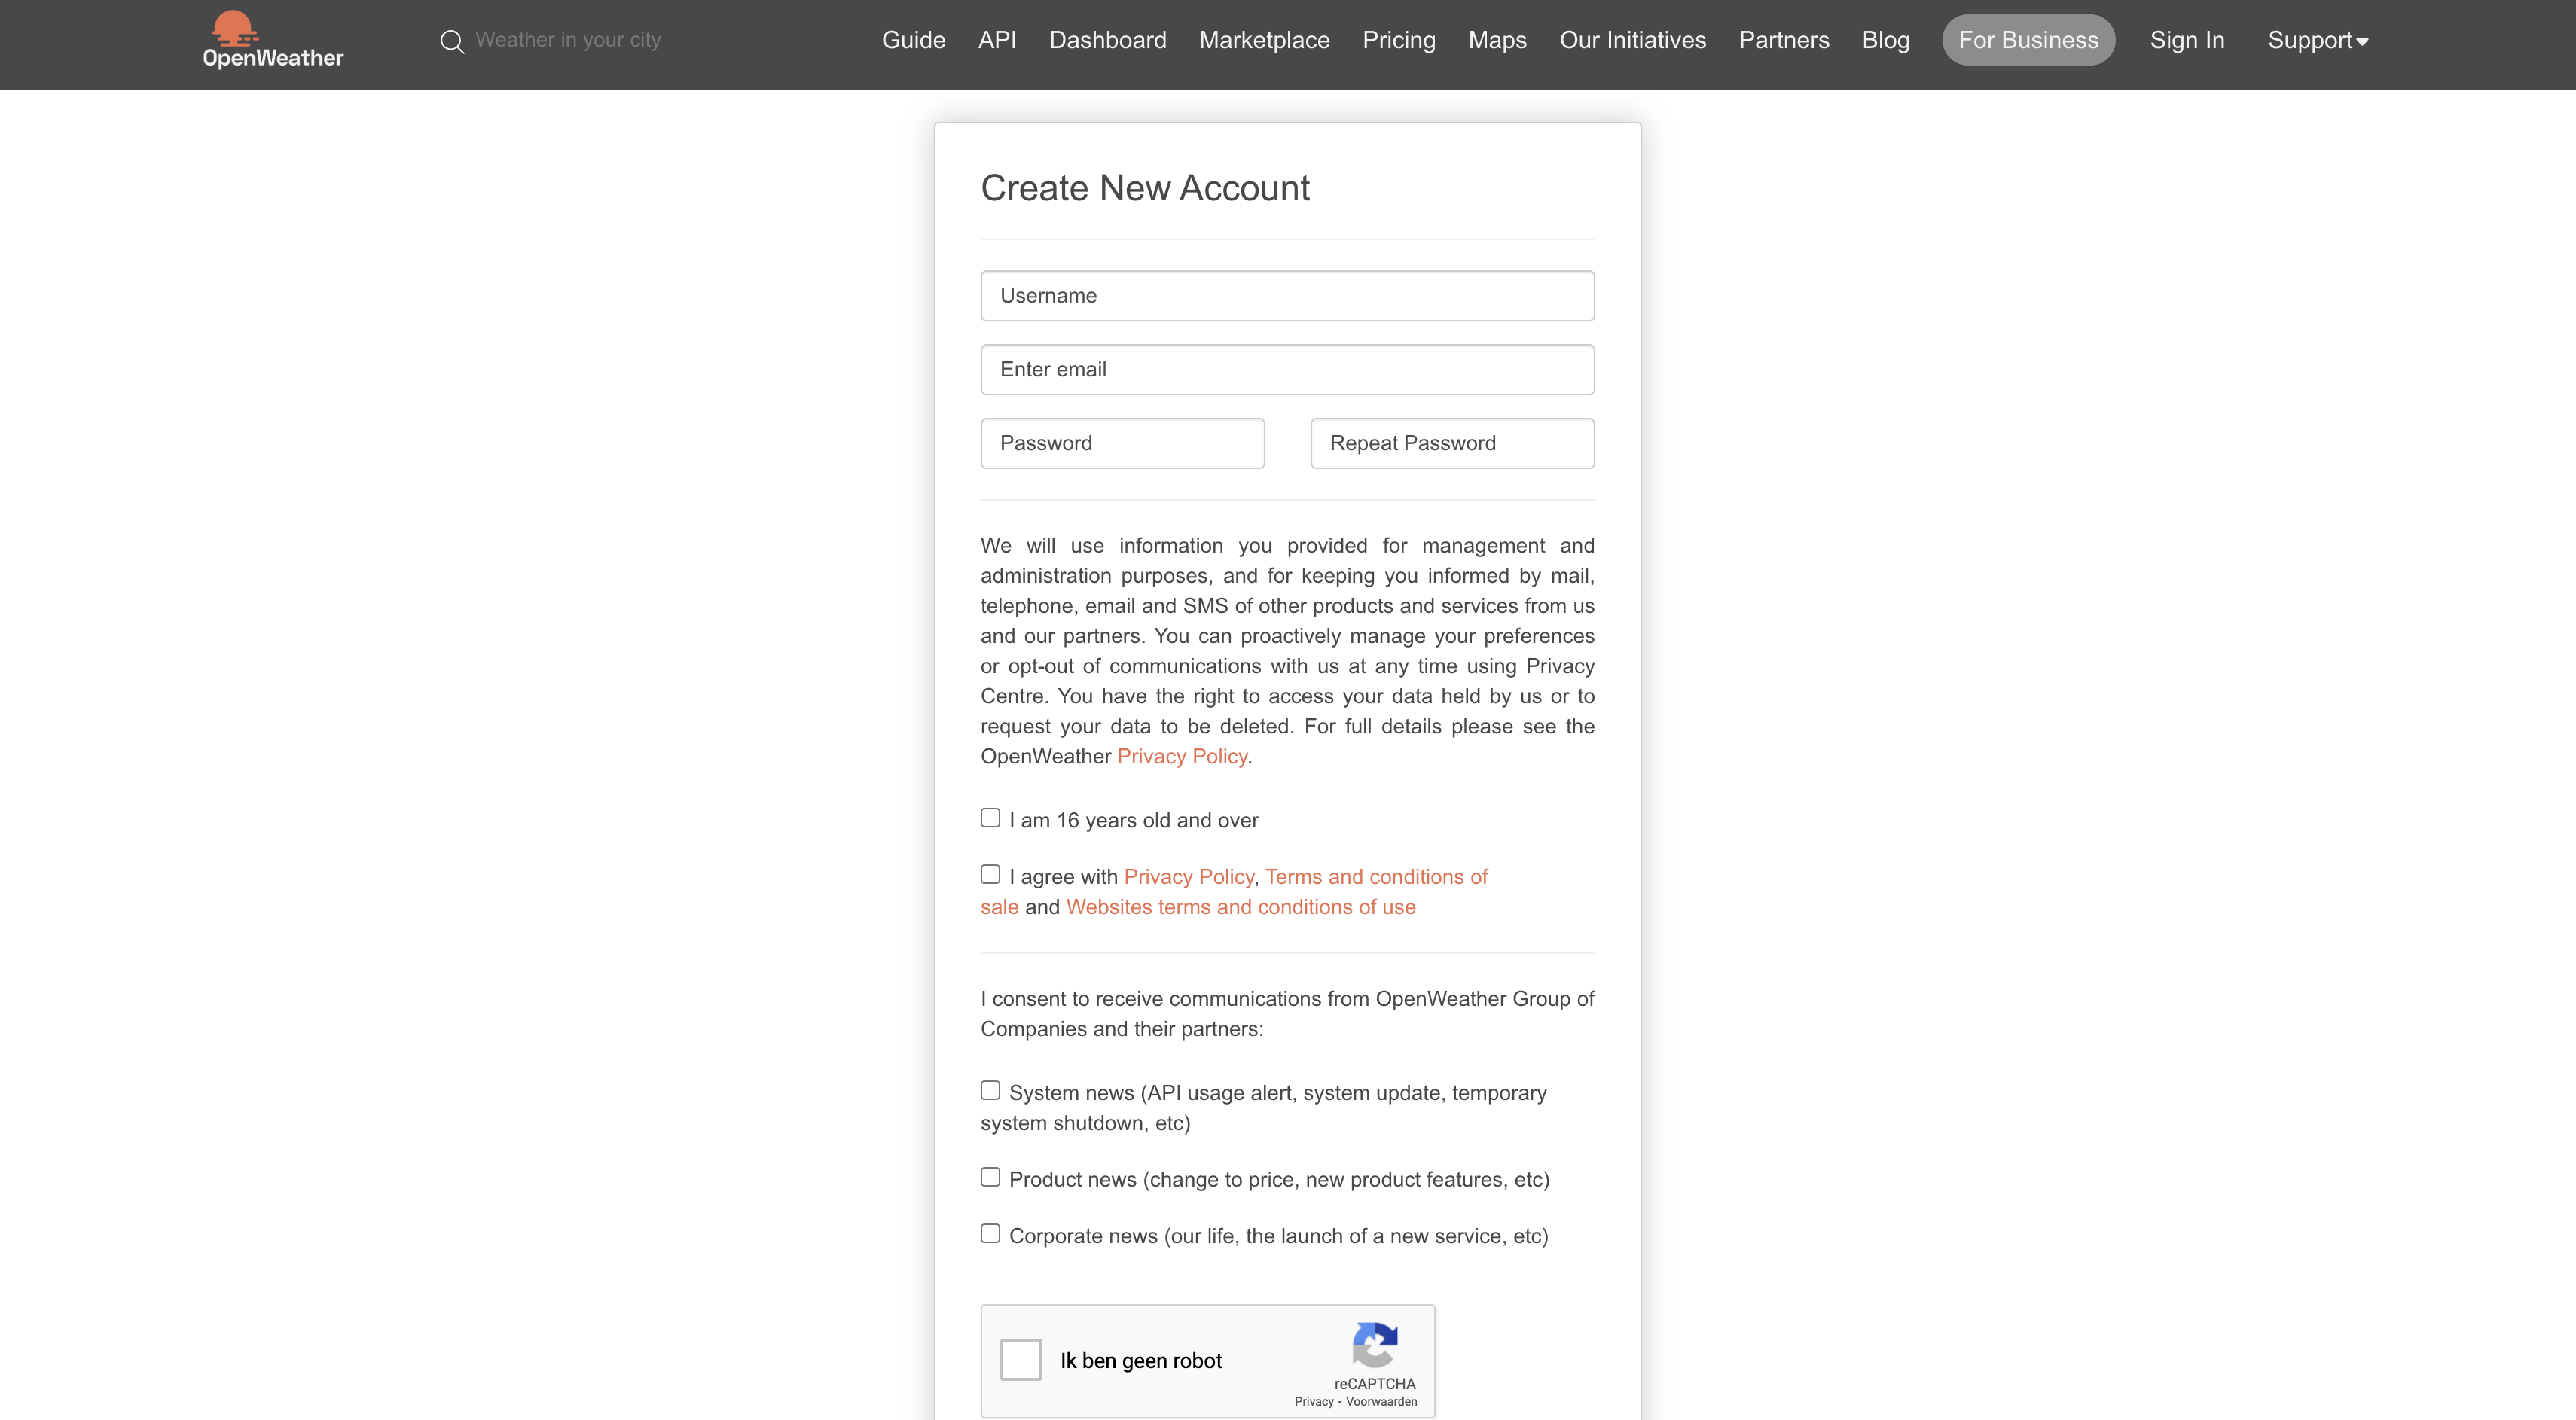The width and height of the screenshot is (2576, 1420).
Task: Click the Guide navigation icon
Action: (911, 38)
